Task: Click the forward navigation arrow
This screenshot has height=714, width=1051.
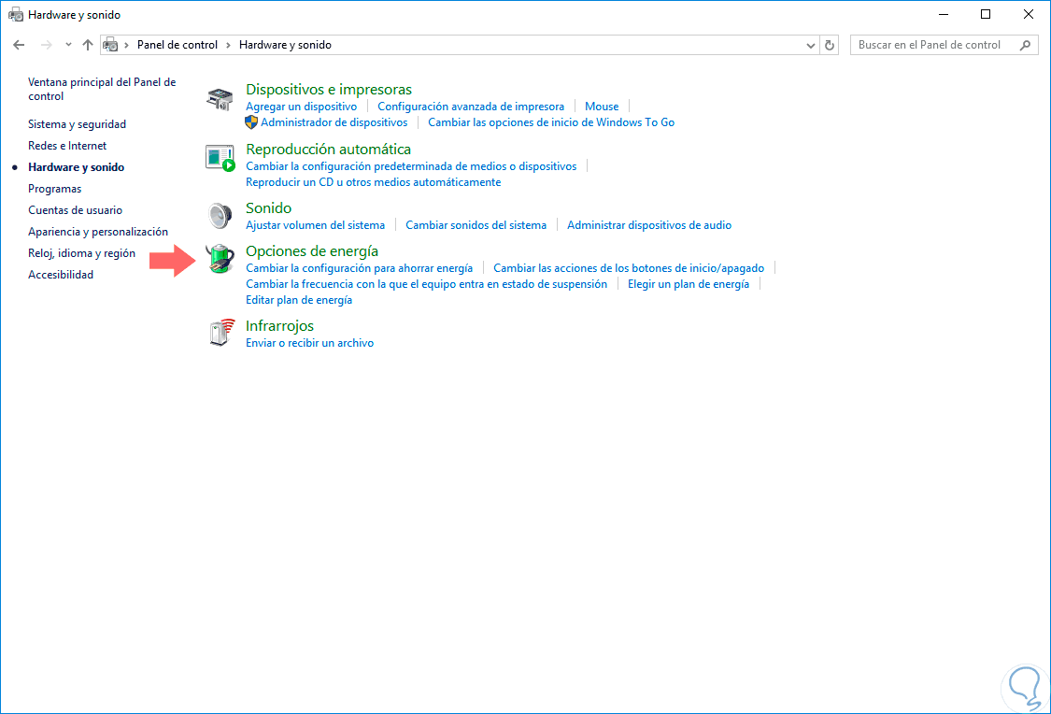Action: [47, 45]
